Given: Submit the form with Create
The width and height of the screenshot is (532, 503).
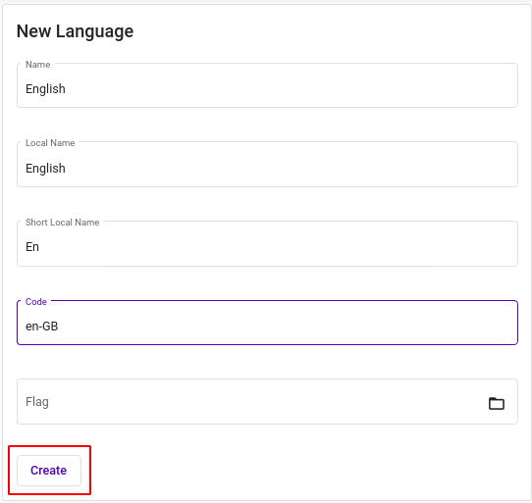Looking at the screenshot, I should click(x=49, y=470).
